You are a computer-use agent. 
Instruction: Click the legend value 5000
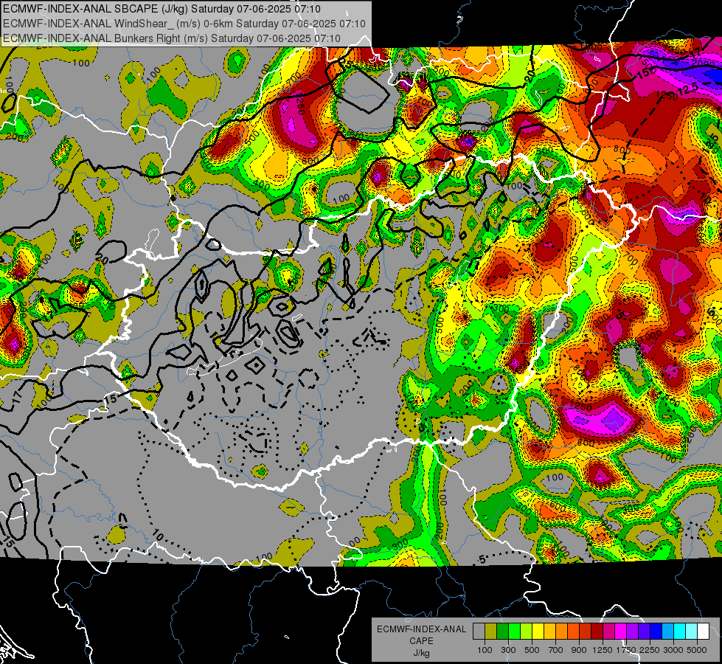(697, 650)
